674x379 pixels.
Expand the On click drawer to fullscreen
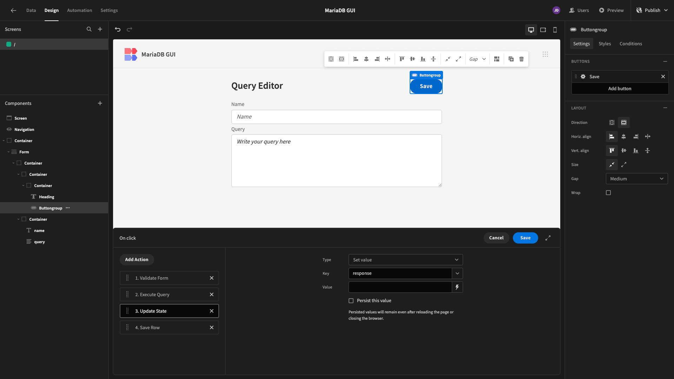point(548,238)
